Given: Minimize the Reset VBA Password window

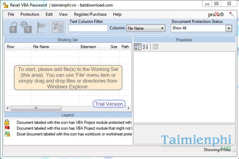Looking at the screenshot, I should pyautogui.click(x=207, y=4).
